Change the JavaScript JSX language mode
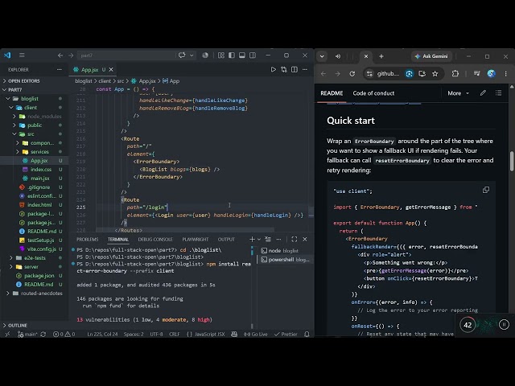The height and width of the screenshot is (386, 515). (209, 335)
